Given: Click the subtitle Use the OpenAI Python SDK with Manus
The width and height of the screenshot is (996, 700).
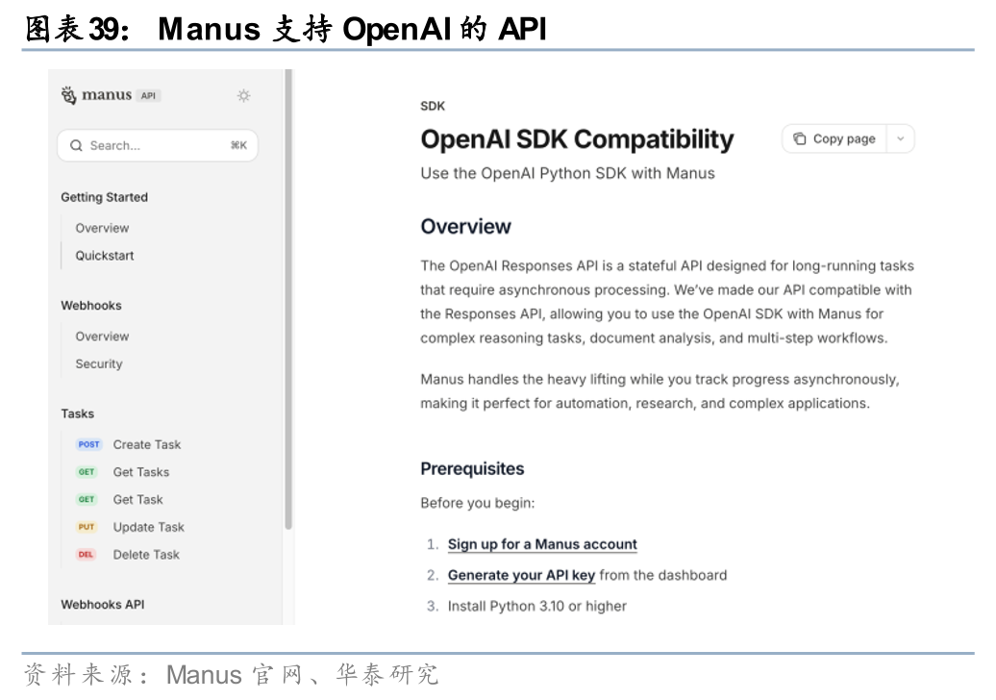Looking at the screenshot, I should [x=567, y=173].
